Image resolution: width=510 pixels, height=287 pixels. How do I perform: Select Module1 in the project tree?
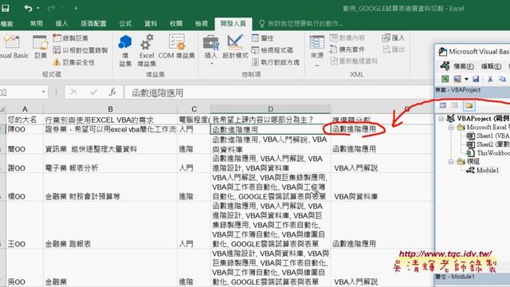tap(483, 170)
